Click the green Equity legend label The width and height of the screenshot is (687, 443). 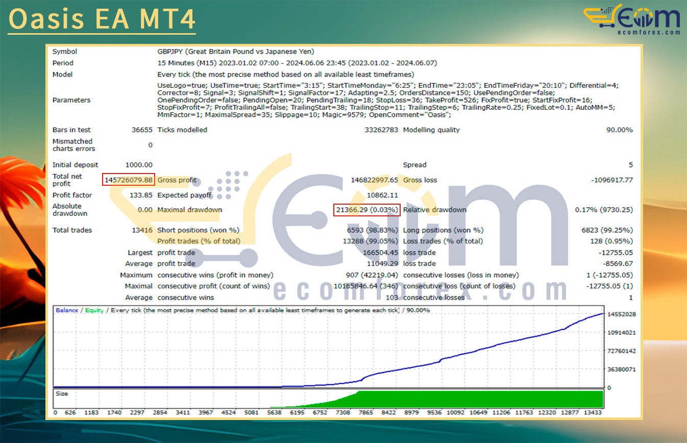[94, 310]
